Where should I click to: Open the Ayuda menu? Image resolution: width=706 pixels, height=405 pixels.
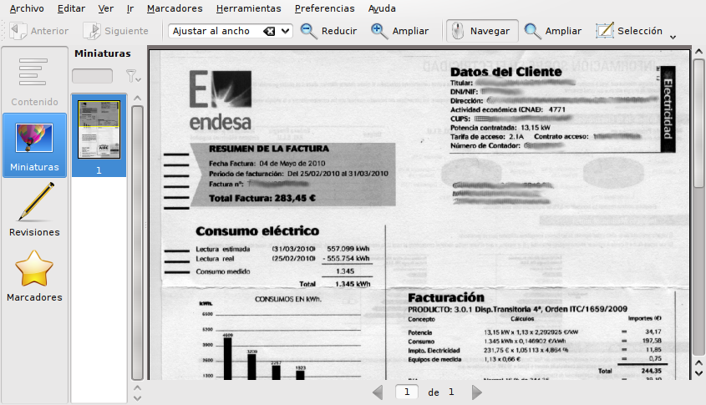click(x=382, y=8)
